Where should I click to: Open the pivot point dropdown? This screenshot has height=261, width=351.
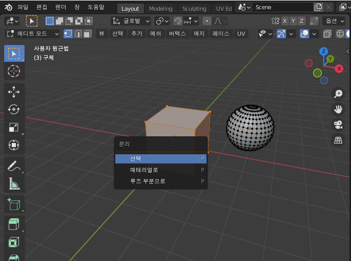(162, 21)
